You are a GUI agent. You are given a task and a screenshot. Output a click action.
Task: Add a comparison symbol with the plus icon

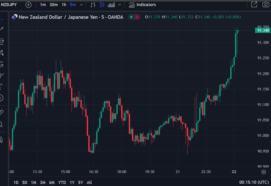pos(28,5)
